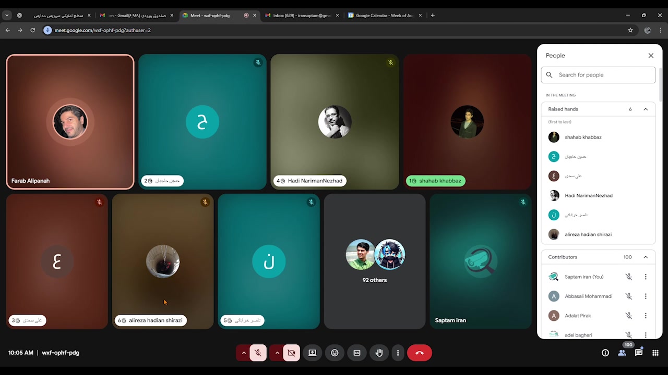Select علی سعدی in the raised hands list
The height and width of the screenshot is (375, 668).
(598, 176)
